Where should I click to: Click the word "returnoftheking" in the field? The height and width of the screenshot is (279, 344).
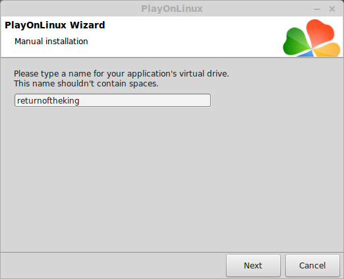click(48, 101)
